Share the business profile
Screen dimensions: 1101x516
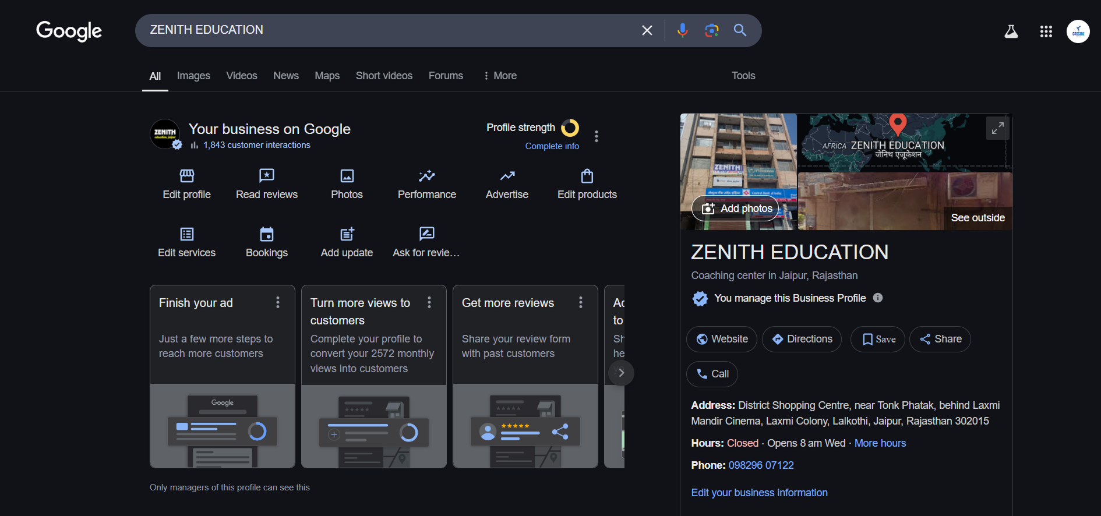point(940,339)
